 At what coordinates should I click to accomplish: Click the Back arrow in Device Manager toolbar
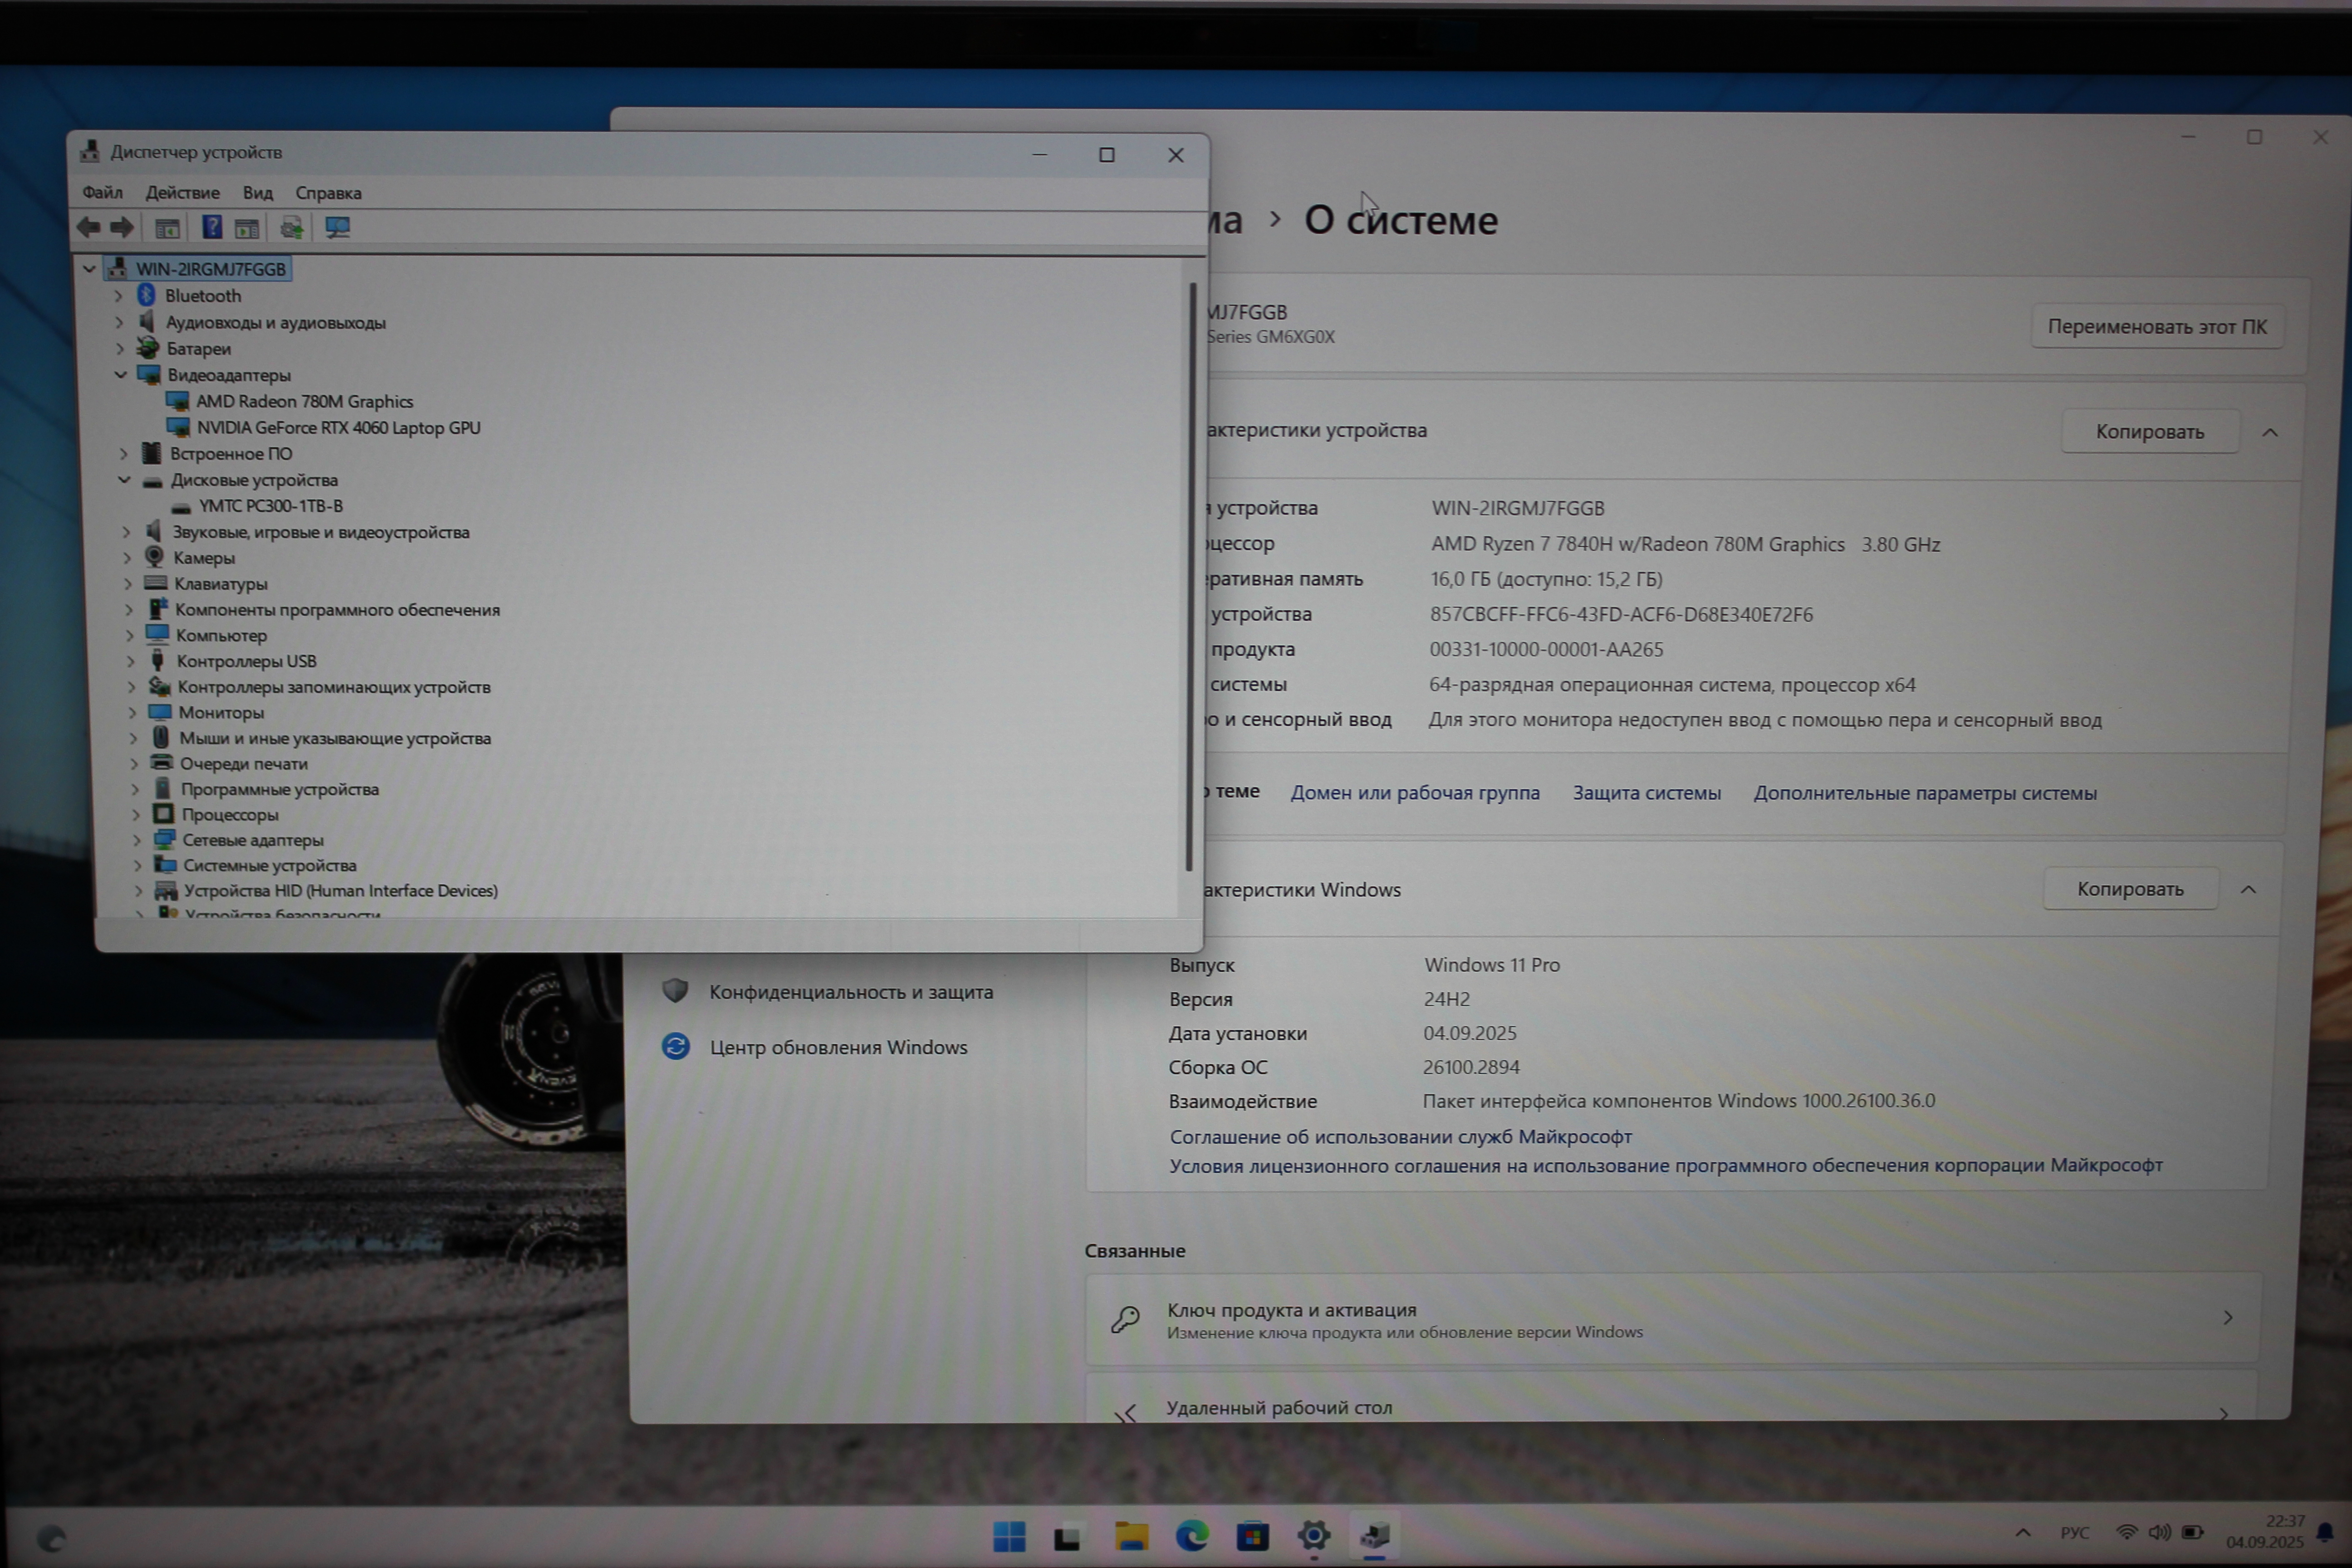(88, 227)
